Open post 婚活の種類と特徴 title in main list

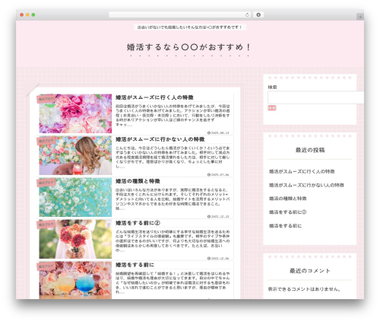(x=138, y=181)
